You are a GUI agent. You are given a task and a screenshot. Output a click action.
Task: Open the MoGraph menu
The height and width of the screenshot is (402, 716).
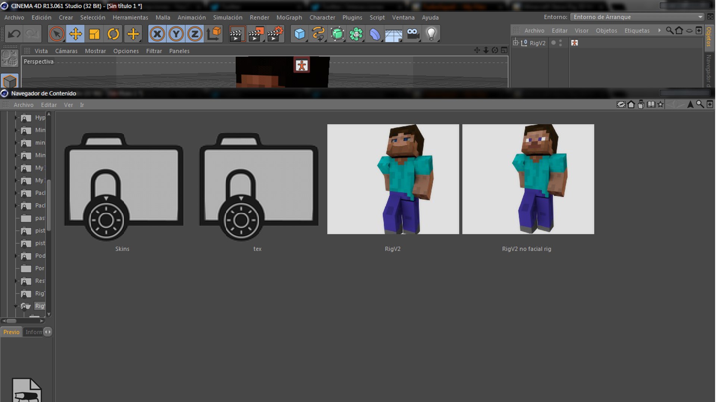pos(289,18)
